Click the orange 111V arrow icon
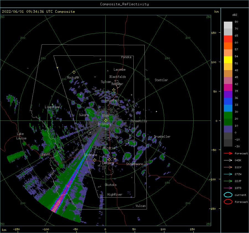This screenshot has height=233, width=249. 228,167
